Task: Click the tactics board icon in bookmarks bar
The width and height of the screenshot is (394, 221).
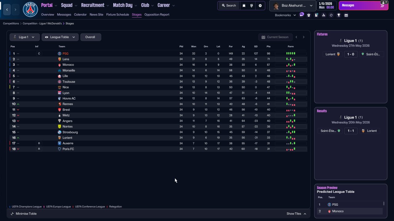Action: 316,15
